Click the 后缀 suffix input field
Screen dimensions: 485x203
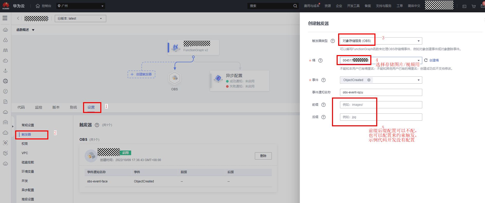(x=381, y=117)
